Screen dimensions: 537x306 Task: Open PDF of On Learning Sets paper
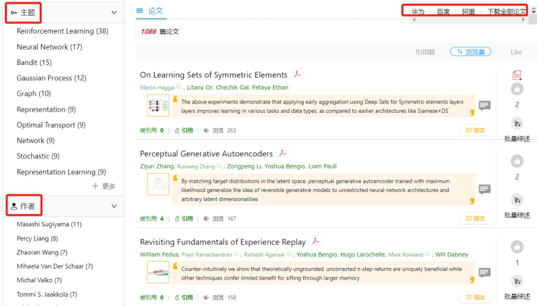pos(297,74)
